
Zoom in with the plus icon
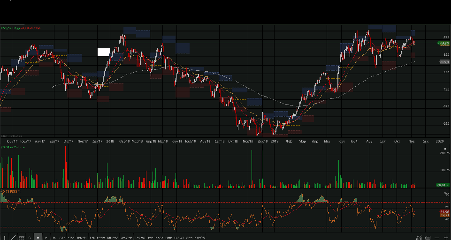[446, 238]
